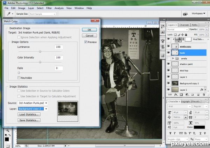Click Delete layer trash icon

coord(204,95)
